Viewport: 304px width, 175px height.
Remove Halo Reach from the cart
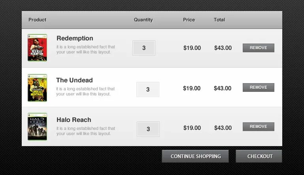pos(258,127)
